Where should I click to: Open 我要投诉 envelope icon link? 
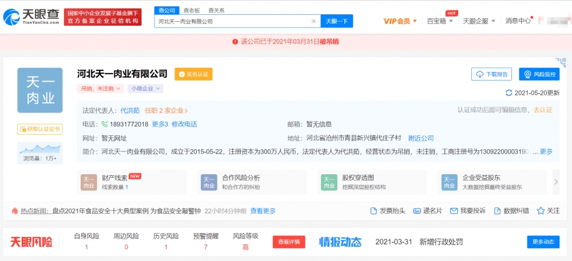[454, 211]
